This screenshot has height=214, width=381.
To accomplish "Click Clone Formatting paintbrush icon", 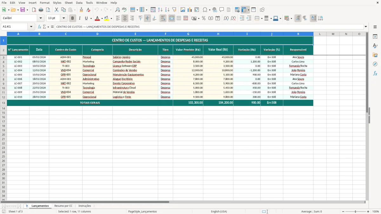I will (81, 10).
